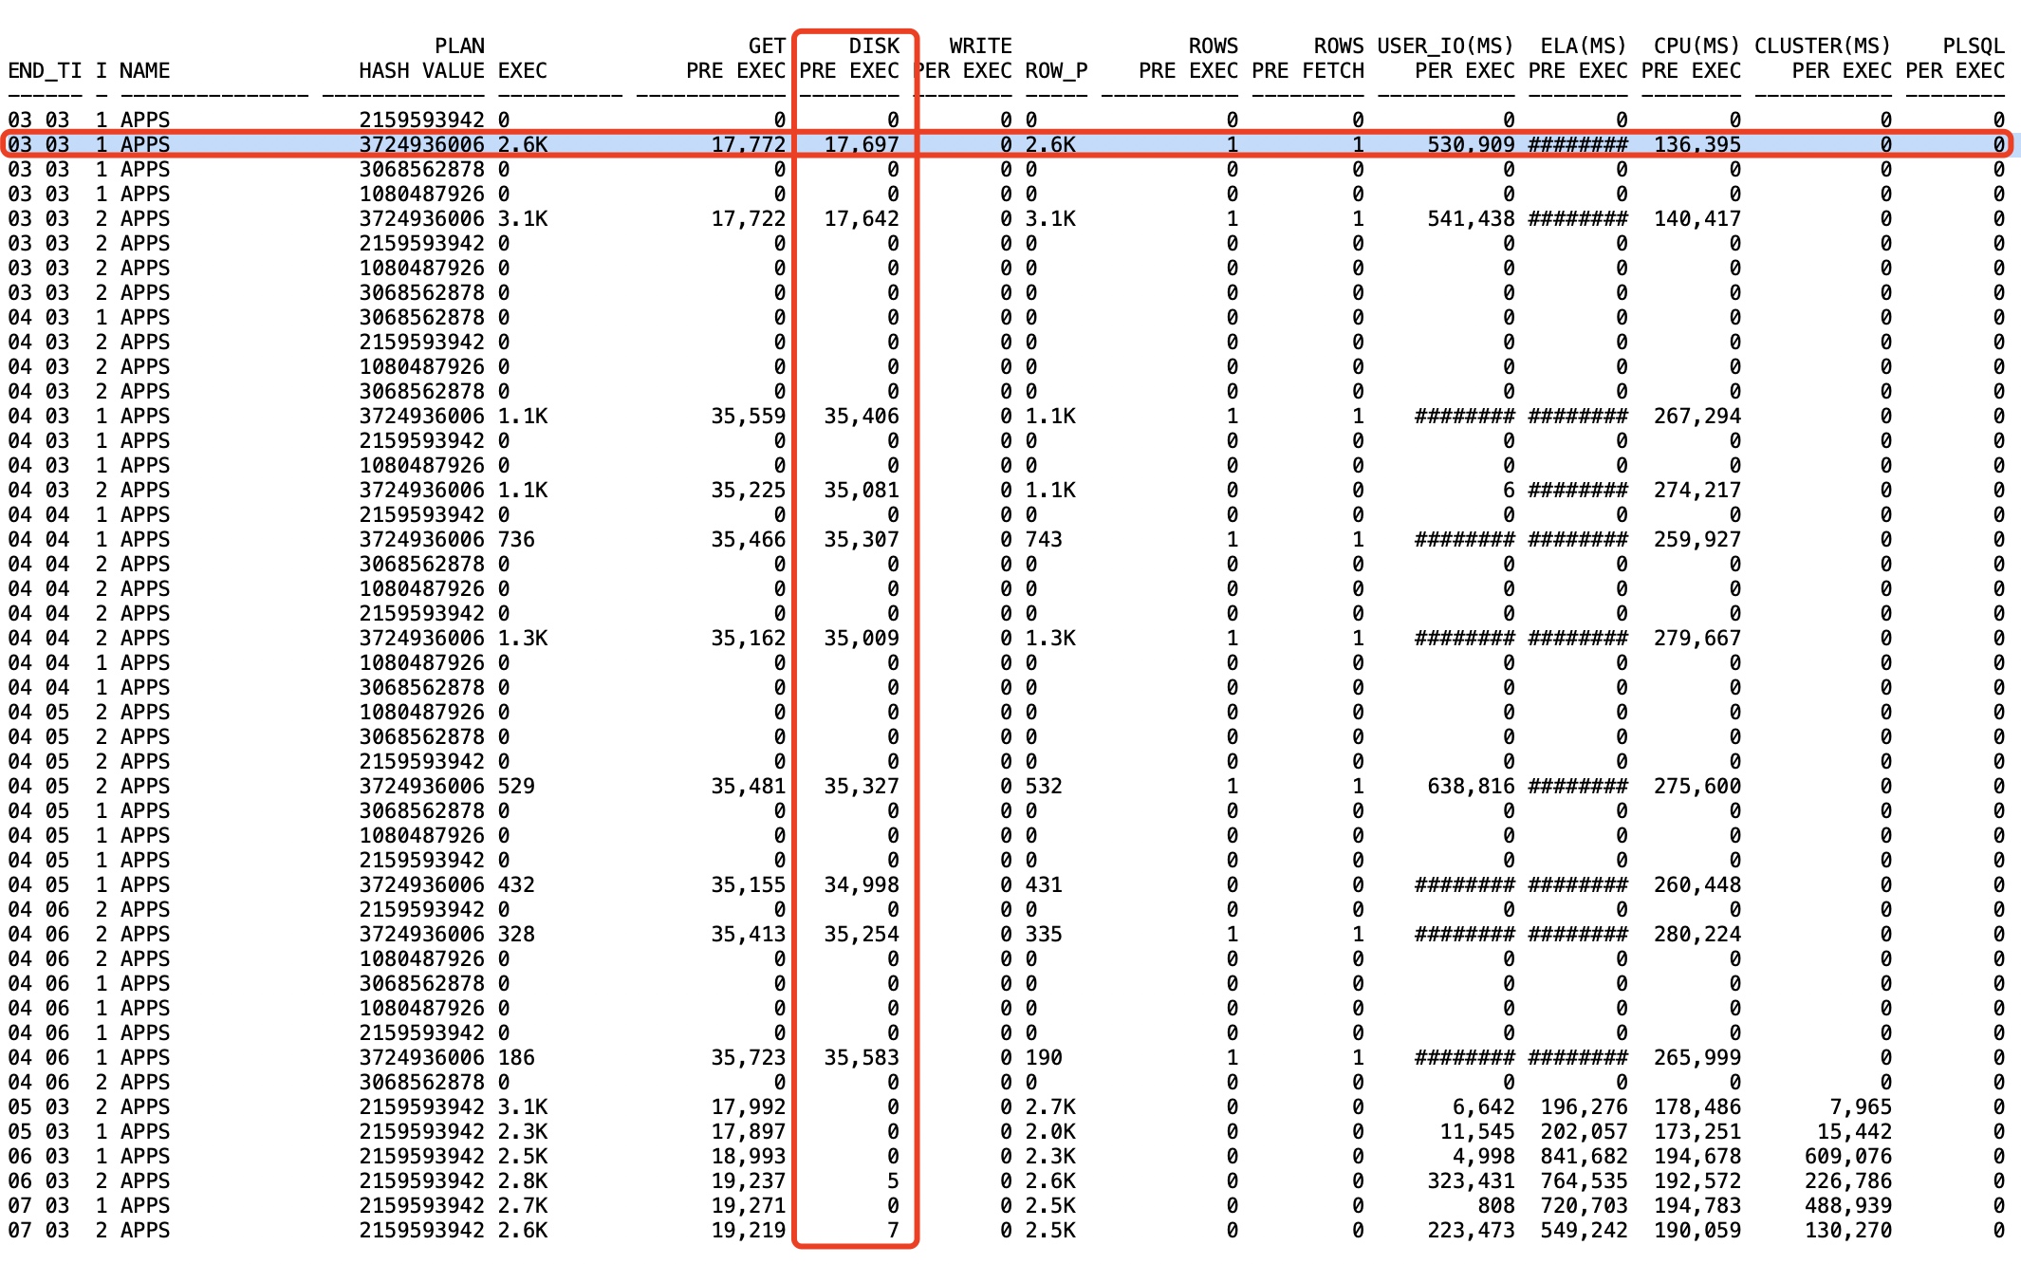
Task: Click the exec count 328
Action: [x=516, y=935]
